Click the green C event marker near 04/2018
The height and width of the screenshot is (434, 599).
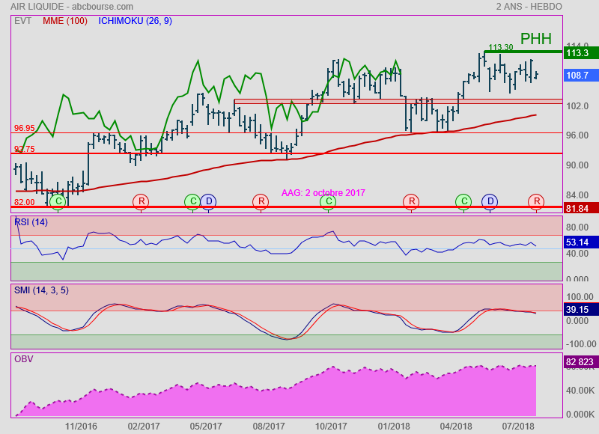click(x=463, y=201)
